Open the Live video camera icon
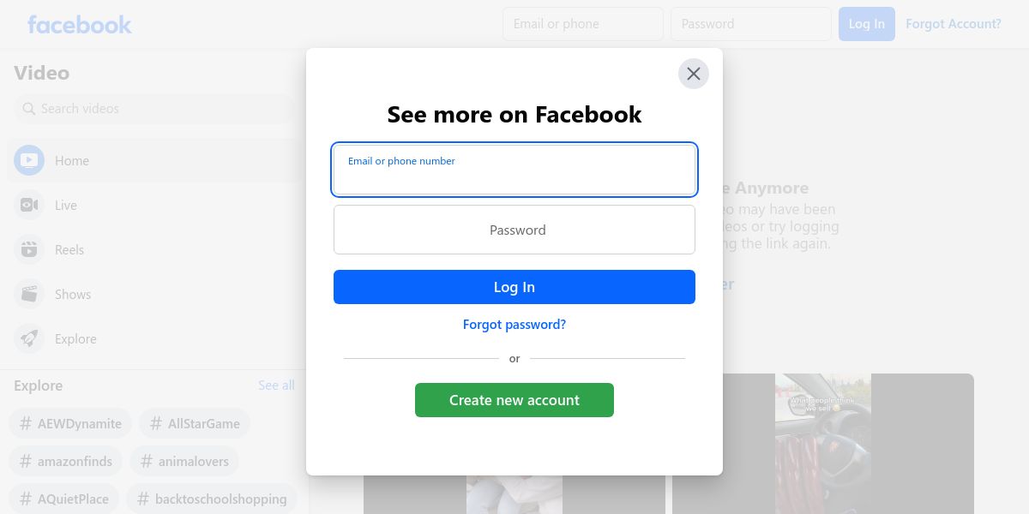 pyautogui.click(x=29, y=205)
